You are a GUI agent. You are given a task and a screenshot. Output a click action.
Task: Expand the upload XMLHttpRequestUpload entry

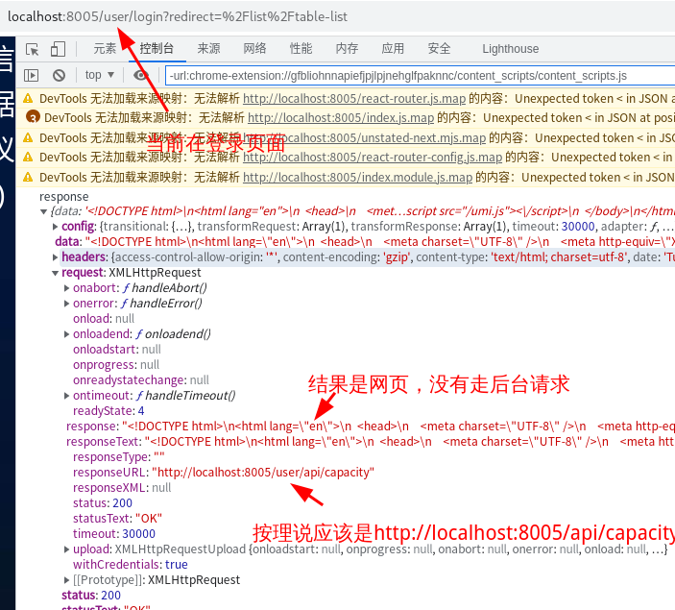[x=65, y=549]
